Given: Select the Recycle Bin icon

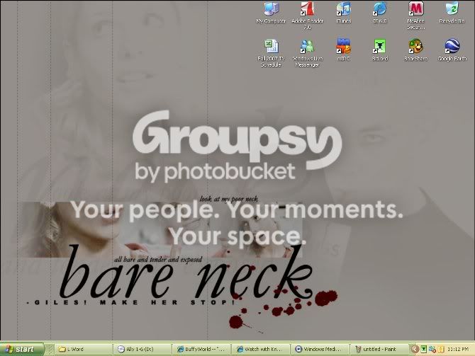Looking at the screenshot, I should tap(452, 13).
